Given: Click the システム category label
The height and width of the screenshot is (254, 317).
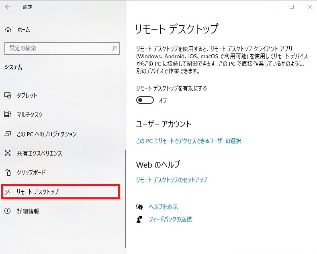Looking at the screenshot, I should click(13, 67).
